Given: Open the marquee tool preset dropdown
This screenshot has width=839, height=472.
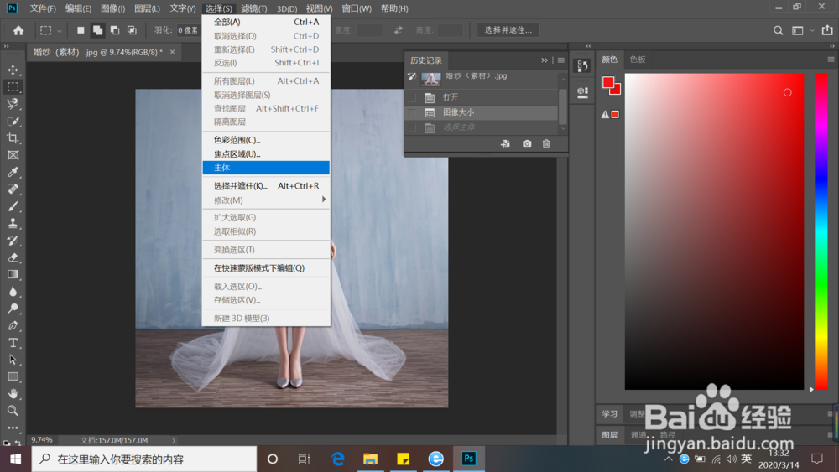Looking at the screenshot, I should pos(60,31).
